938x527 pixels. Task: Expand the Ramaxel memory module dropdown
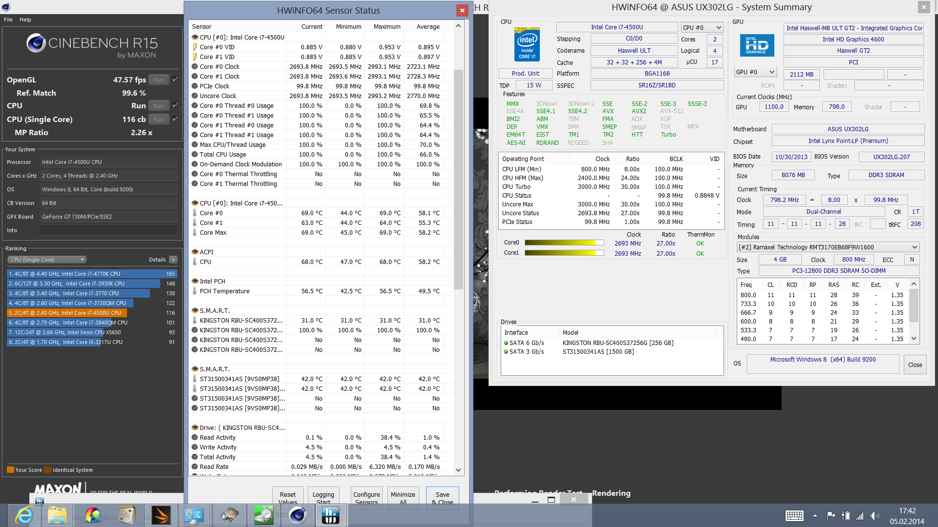coord(828,247)
